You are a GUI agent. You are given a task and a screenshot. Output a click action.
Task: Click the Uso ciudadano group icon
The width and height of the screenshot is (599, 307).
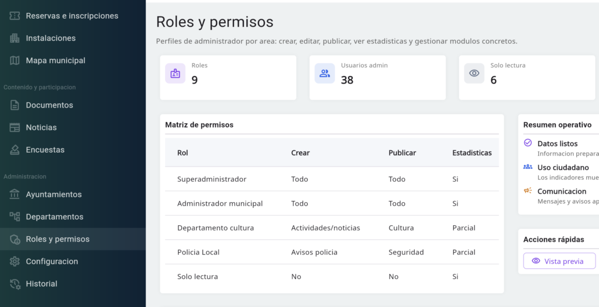click(528, 167)
